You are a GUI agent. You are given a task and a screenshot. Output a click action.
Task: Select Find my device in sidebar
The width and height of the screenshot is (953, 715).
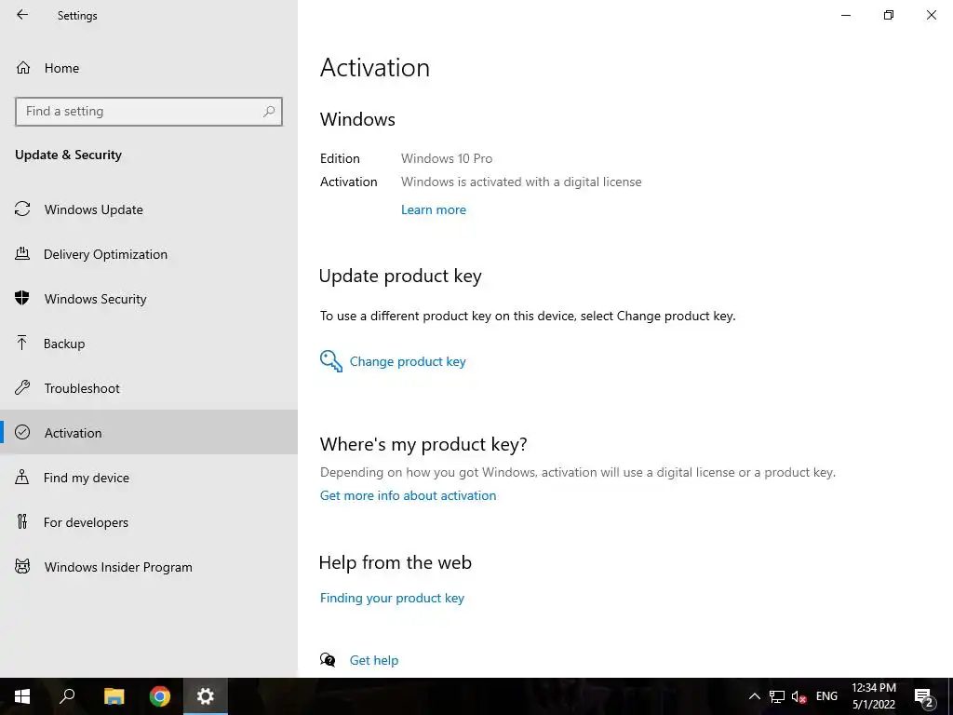(x=149, y=478)
